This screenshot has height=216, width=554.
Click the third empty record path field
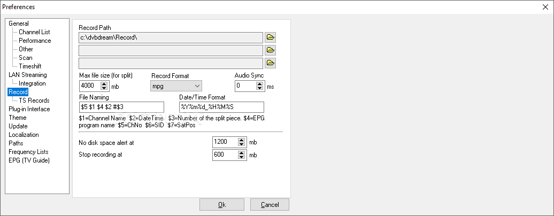171,63
